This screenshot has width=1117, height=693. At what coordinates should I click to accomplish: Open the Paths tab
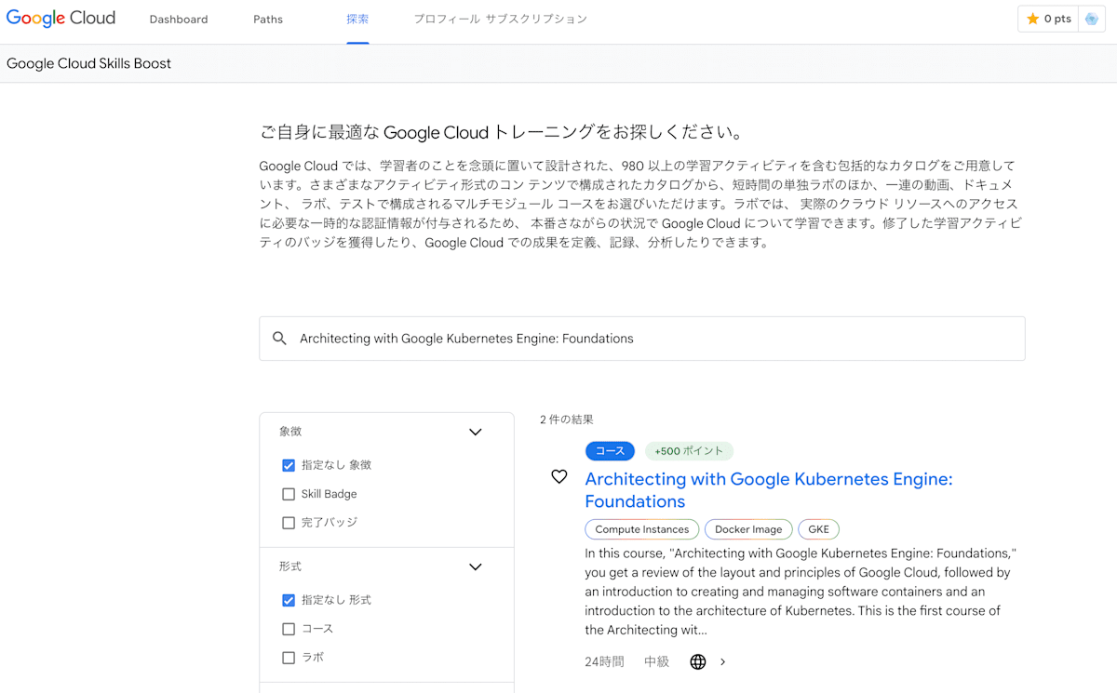coord(268,20)
